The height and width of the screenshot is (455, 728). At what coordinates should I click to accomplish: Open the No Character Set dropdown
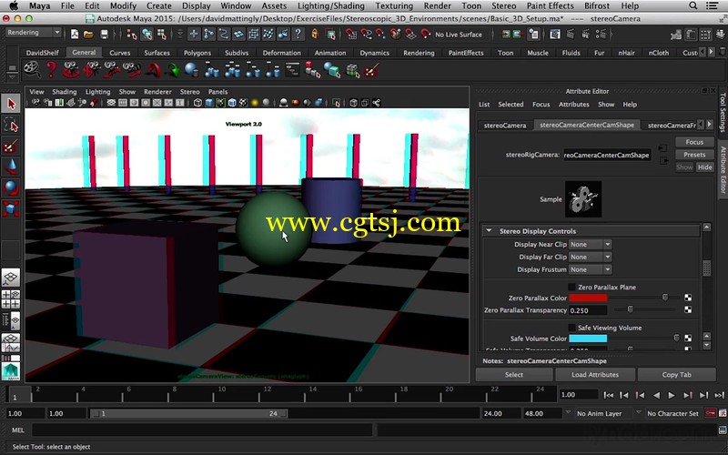672,413
